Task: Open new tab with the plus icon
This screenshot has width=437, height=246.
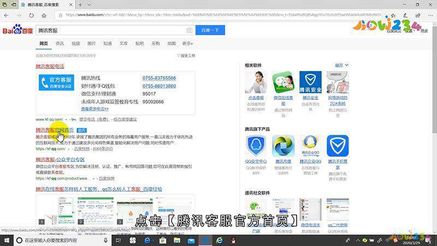Action: pyautogui.click(x=80, y=5)
